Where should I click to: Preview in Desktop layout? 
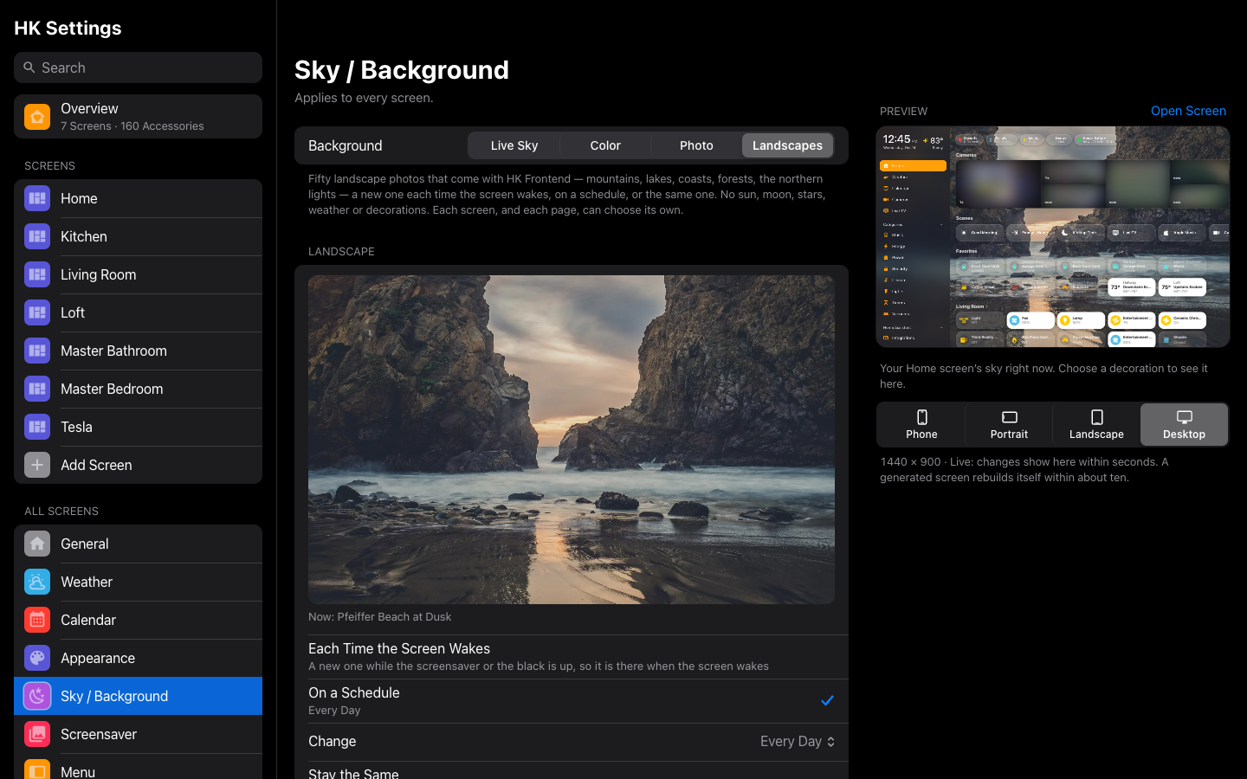click(x=1184, y=424)
